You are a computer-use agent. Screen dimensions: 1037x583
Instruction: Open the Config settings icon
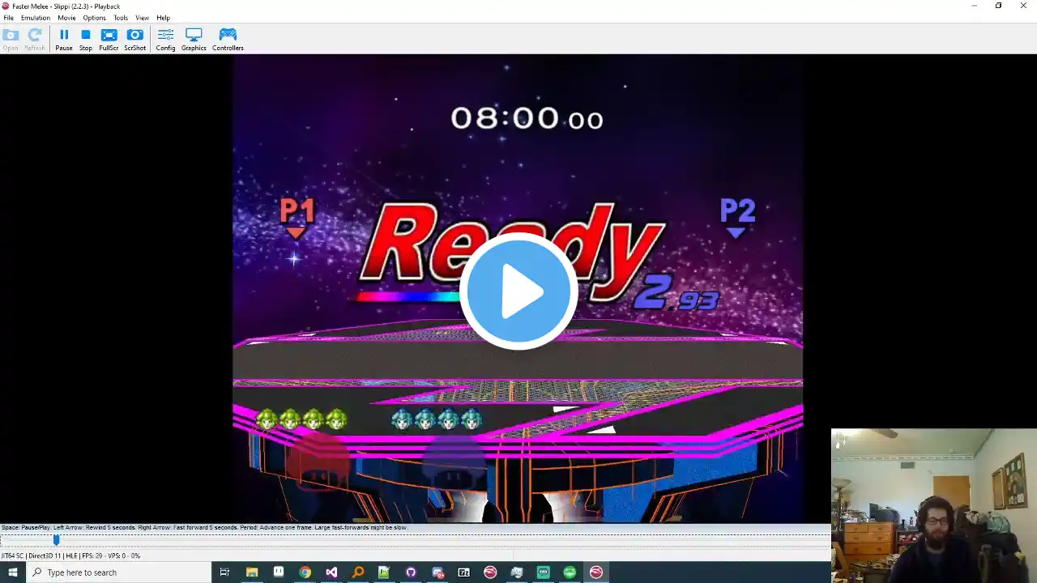click(165, 39)
